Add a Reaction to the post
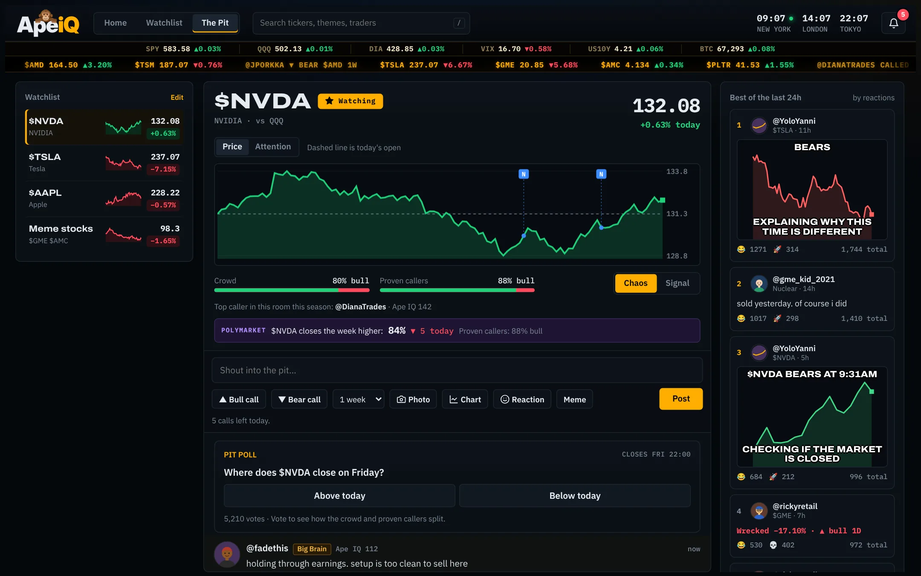 522,399
